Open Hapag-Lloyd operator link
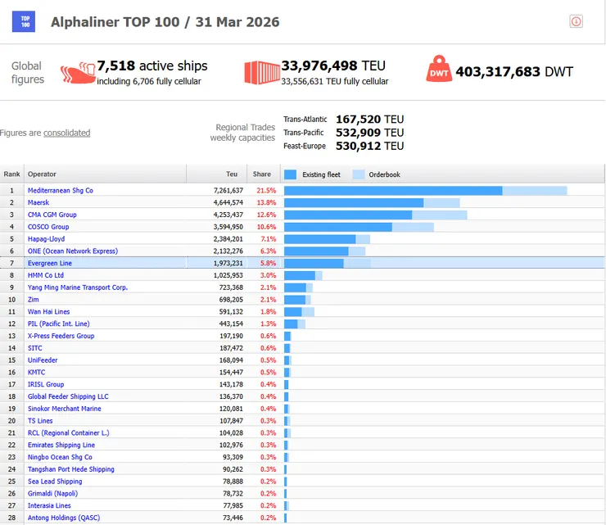This screenshot has width=606, height=525. 46,239
